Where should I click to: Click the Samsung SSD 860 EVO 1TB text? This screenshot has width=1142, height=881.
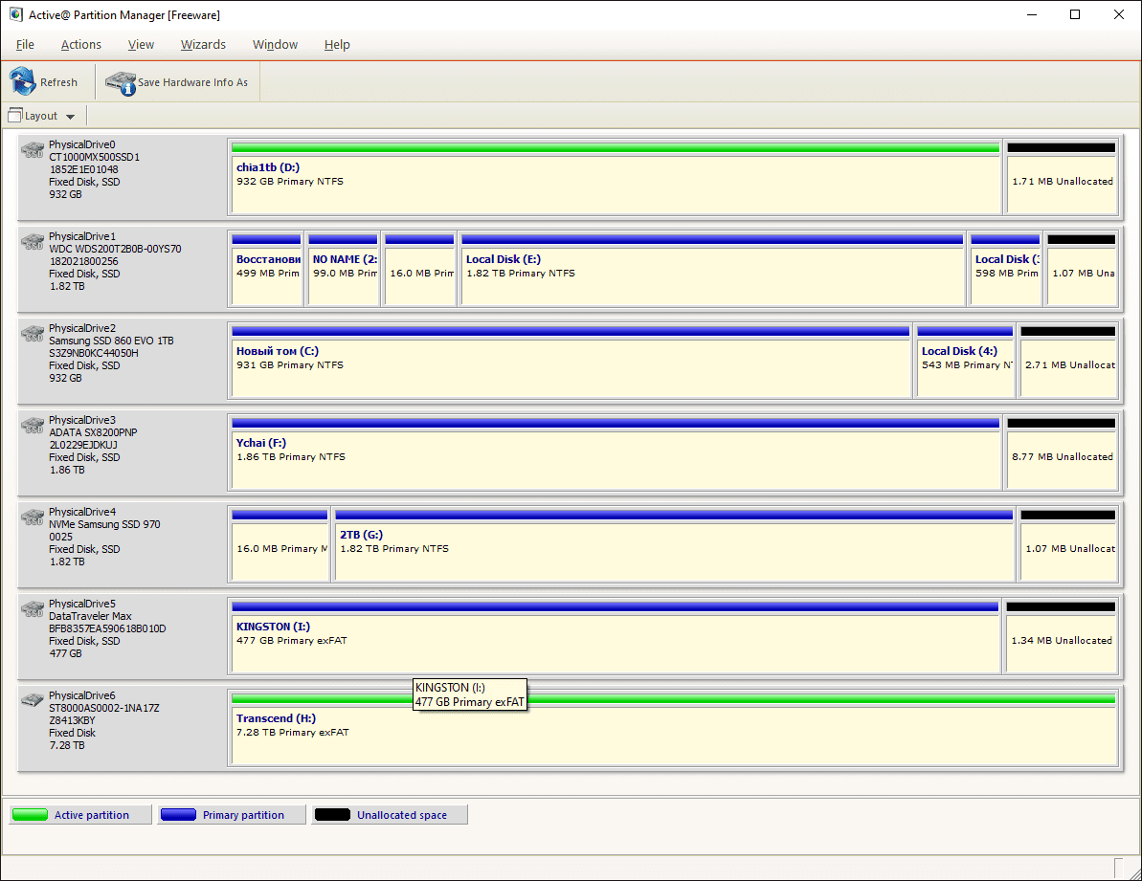(111, 341)
